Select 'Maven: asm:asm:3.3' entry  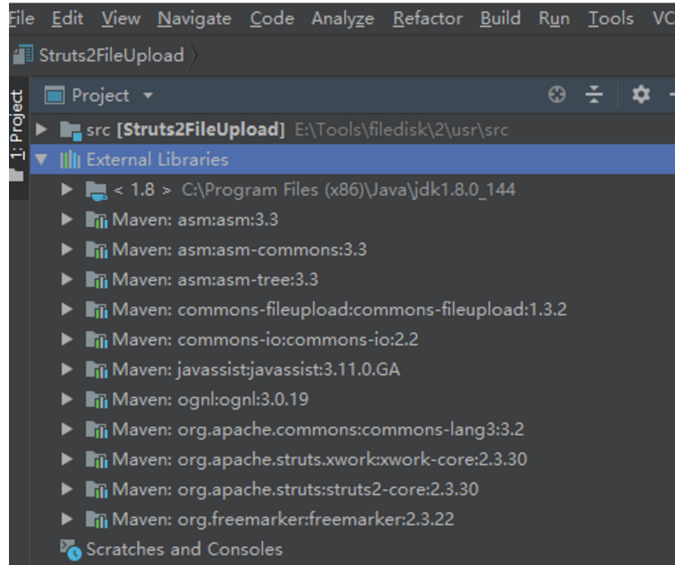(352, 219)
